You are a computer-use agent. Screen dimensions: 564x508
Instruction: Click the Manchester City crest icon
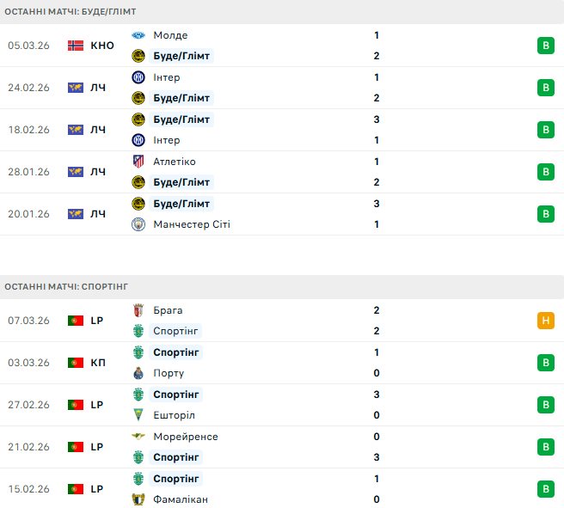pos(138,224)
